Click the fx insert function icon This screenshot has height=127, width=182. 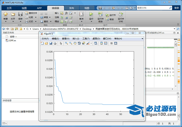[66, 13]
